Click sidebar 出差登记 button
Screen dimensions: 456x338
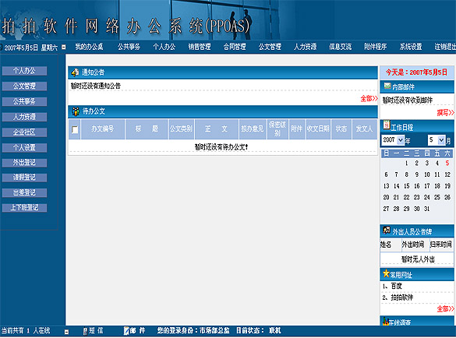point(24,192)
